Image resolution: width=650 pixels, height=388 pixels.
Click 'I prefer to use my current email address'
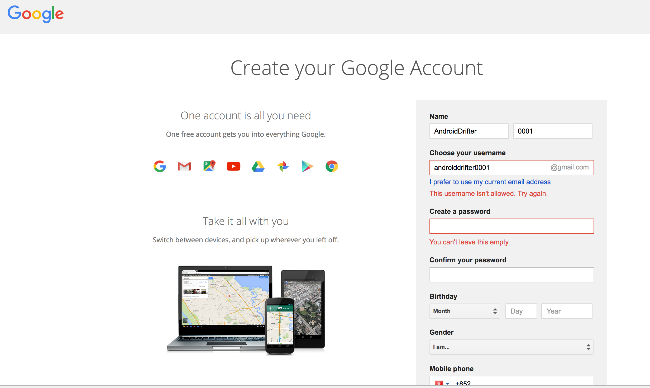point(490,182)
